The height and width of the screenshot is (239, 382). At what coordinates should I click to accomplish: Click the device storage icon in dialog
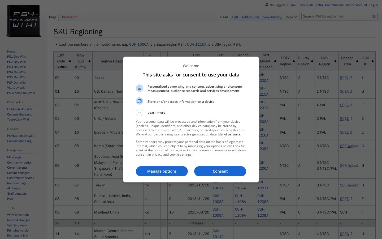[140, 101]
